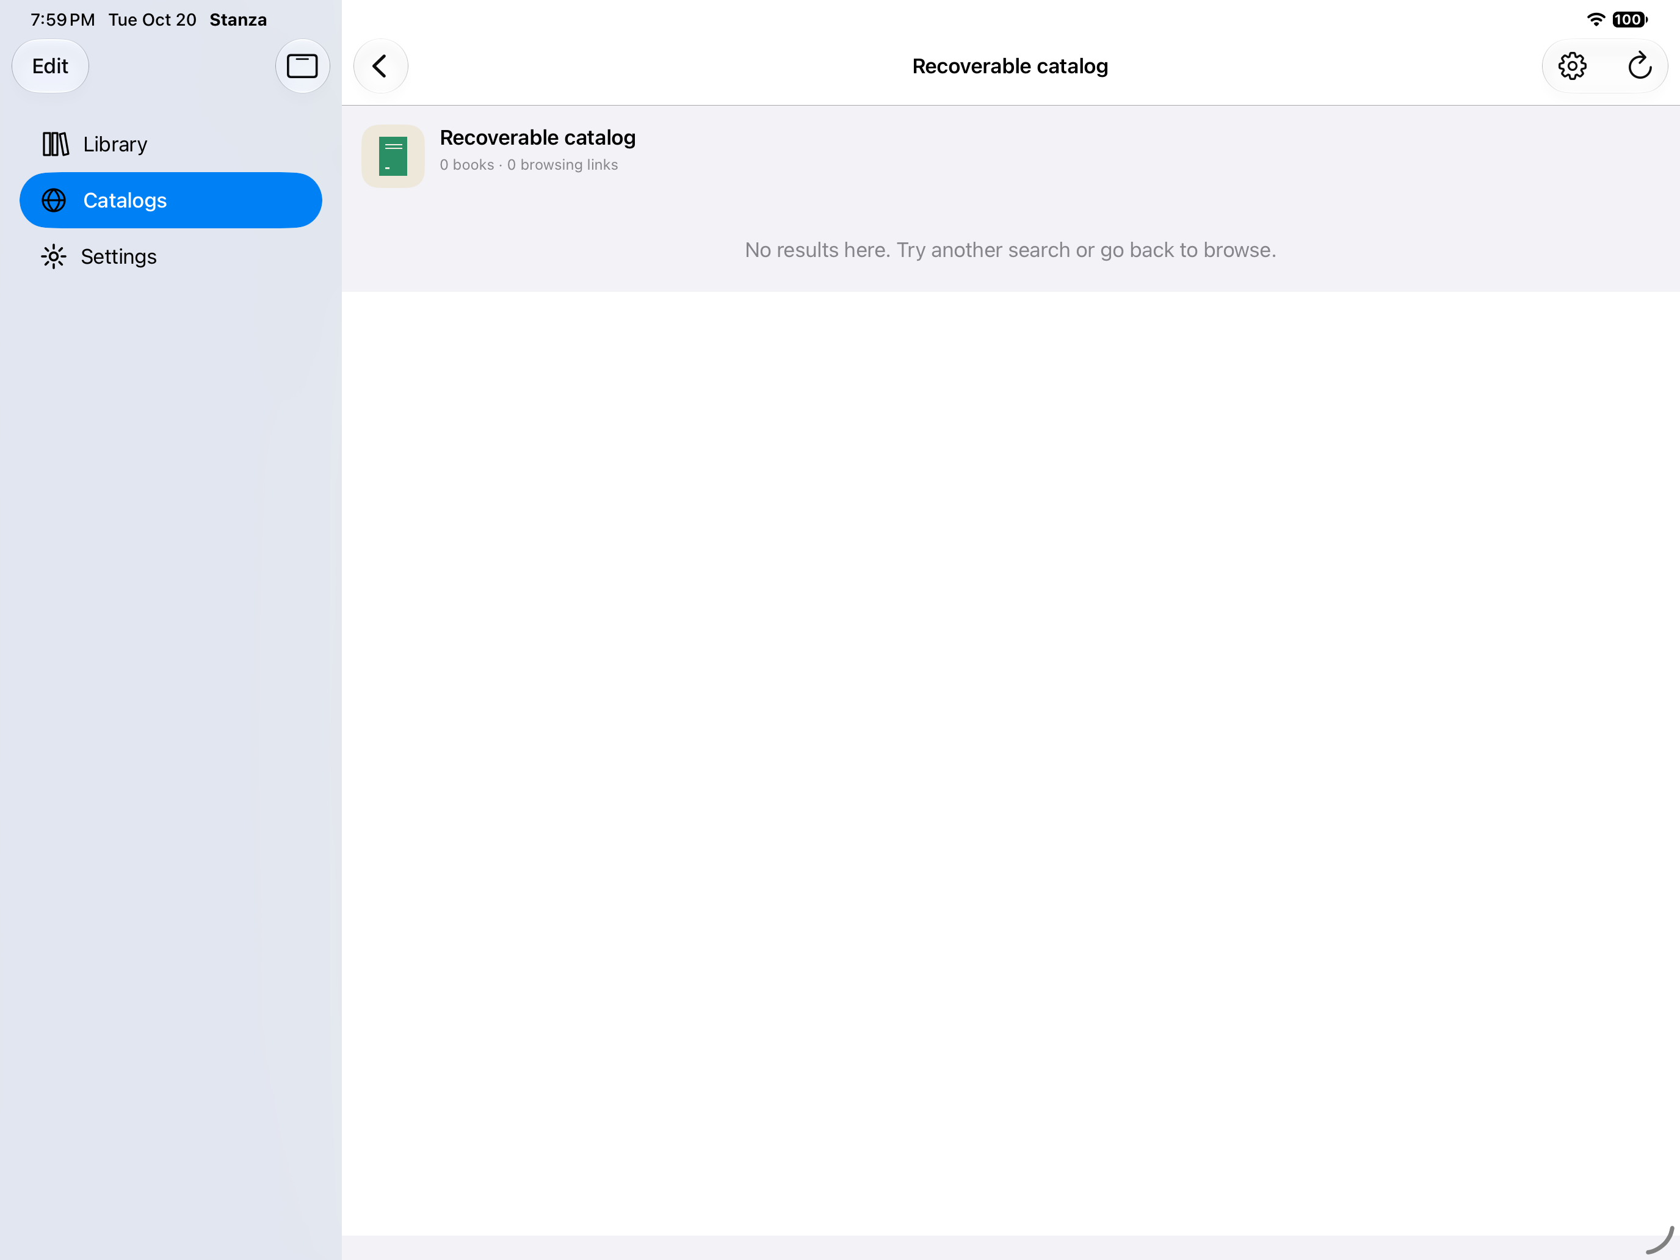This screenshot has width=1680, height=1260.
Task: Click the navigation bar title Recoverable catalog
Action: click(x=1010, y=66)
